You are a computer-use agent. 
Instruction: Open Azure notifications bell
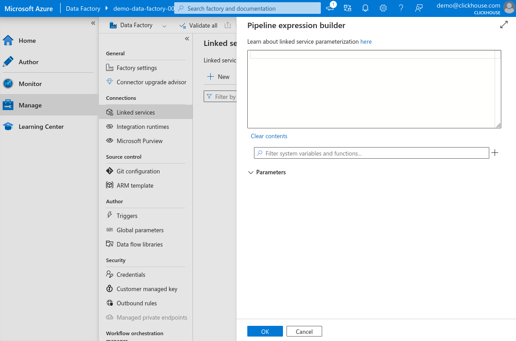tap(365, 8)
